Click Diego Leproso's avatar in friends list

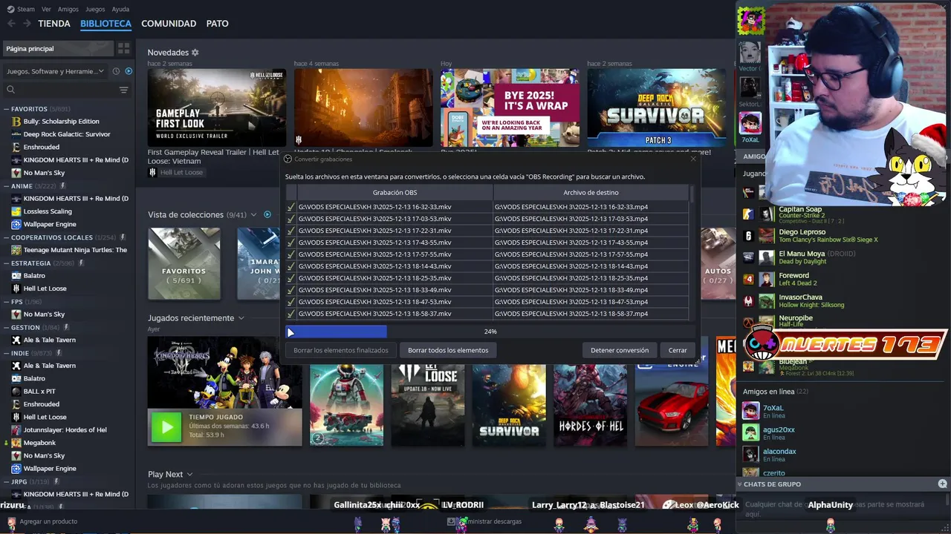click(x=767, y=236)
